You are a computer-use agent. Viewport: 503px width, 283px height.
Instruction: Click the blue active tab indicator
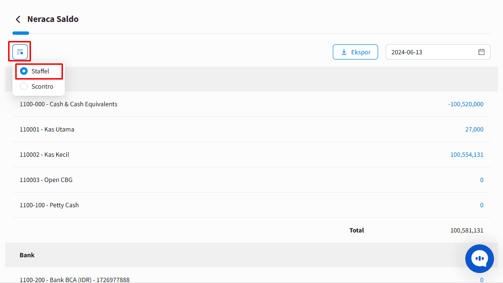tap(21, 33)
